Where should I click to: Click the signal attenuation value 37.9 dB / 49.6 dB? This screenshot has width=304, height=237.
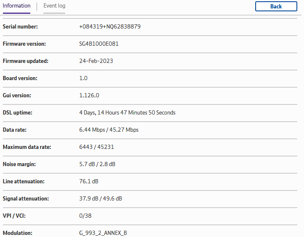[x=100, y=198]
